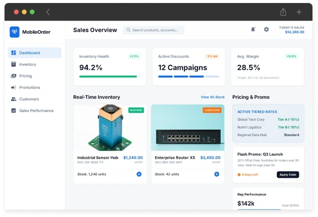The width and height of the screenshot is (318, 217).
Task: Select the 28.5% average margin value
Action: 249,67
